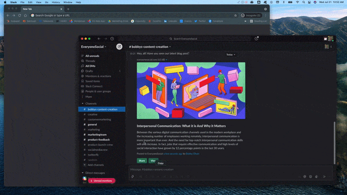Select the New Tab tab in Chrome
Viewport: 347px width, 195px height.
pos(42,9)
